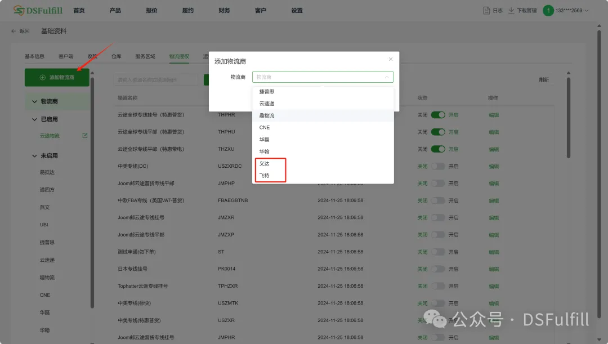The height and width of the screenshot is (344, 608).
Task: Choose 华磊 from the dropdown list
Action: (323, 140)
